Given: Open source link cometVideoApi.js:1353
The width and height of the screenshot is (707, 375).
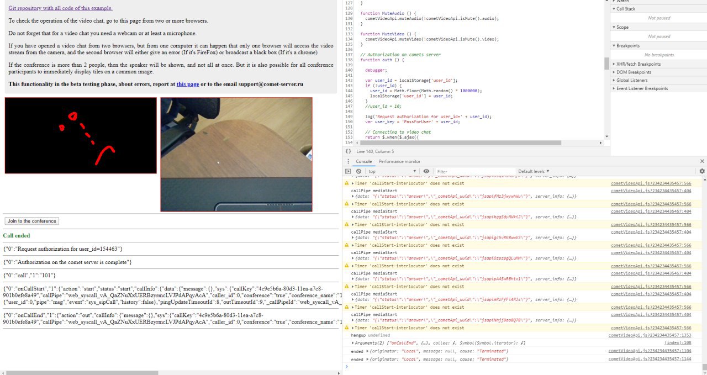Looking at the screenshot, I should point(650,335).
